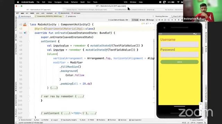The height and width of the screenshot is (124, 222).
Task: Select the Google SignUp project window tab
Action: [87, 10]
